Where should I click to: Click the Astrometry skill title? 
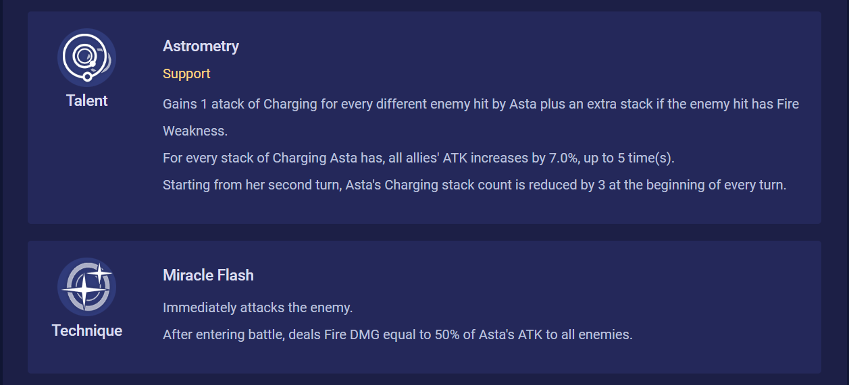pos(201,46)
